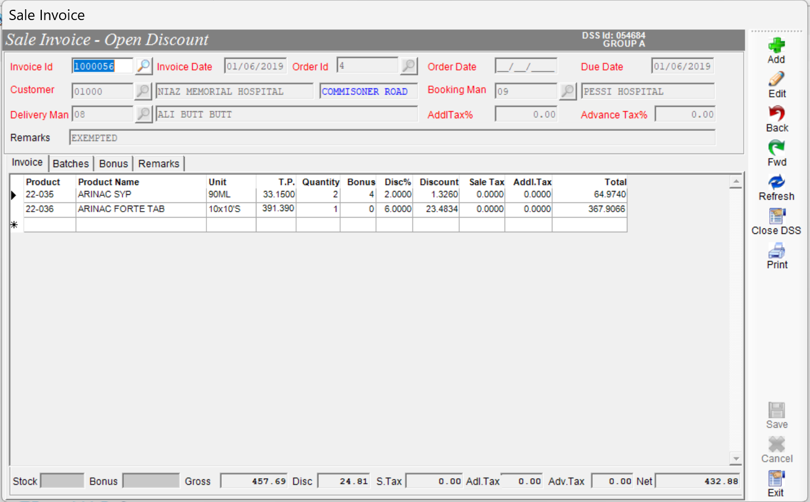
Task: Click the new row asterisk marker
Action: (x=15, y=225)
